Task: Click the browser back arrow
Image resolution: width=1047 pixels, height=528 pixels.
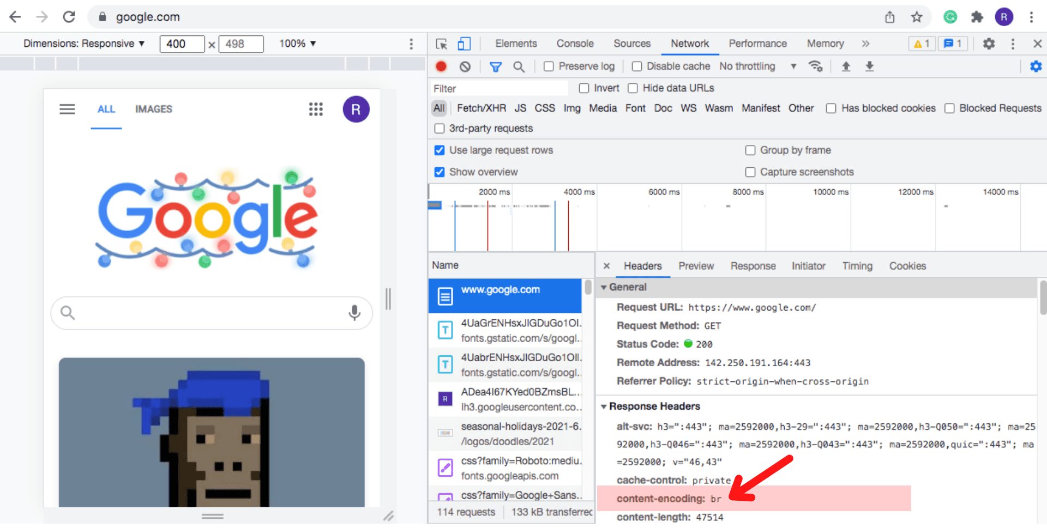Action: click(x=15, y=17)
